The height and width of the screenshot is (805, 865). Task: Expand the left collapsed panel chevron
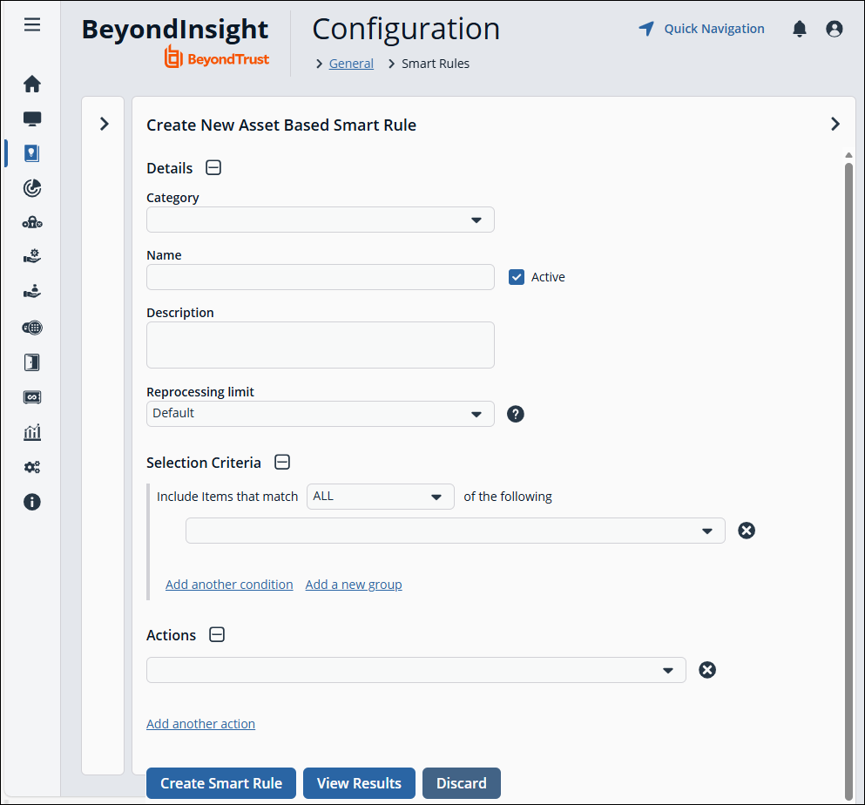pyautogui.click(x=104, y=124)
